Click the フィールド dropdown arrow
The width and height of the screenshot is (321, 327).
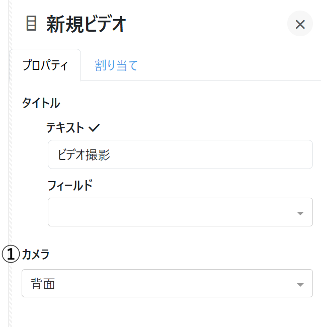(300, 213)
